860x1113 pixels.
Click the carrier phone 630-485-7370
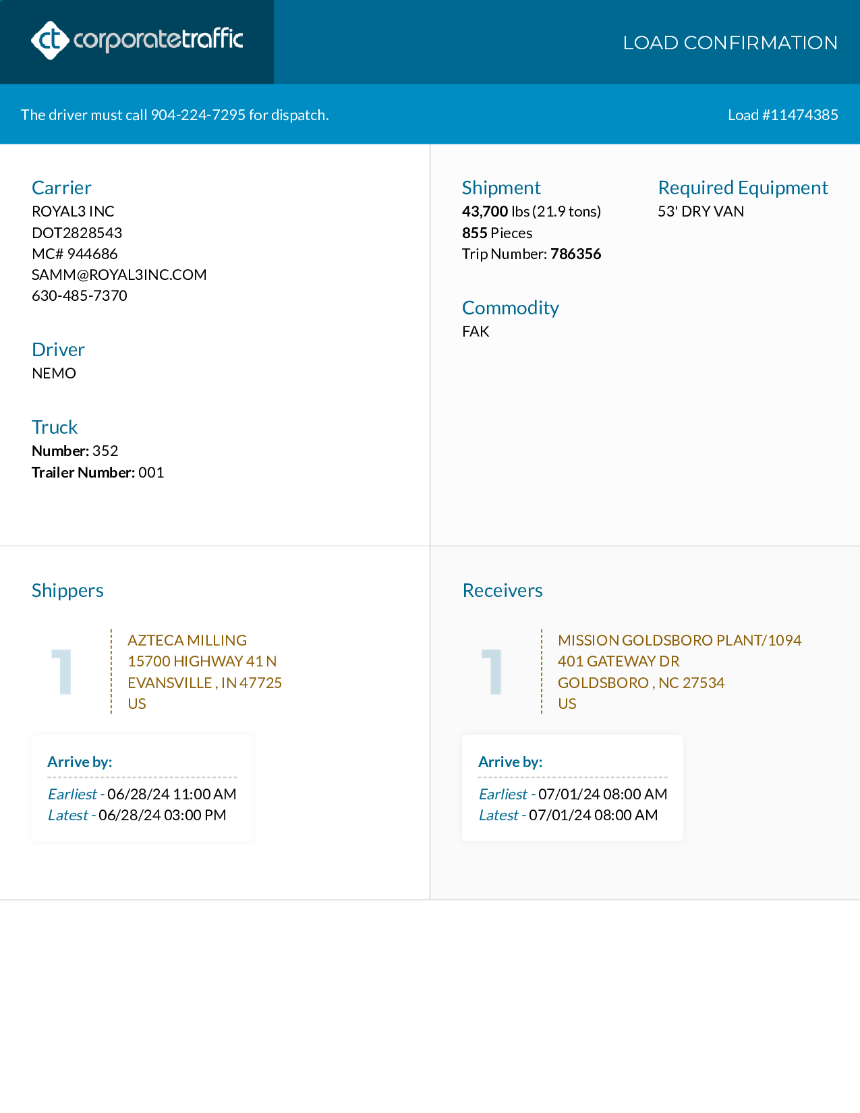pyautogui.click(x=80, y=295)
